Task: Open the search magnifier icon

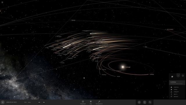Action: coord(150,102)
